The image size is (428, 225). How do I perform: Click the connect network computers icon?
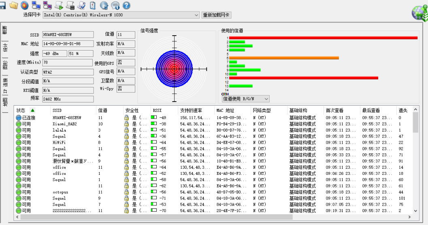[x=36, y=5]
